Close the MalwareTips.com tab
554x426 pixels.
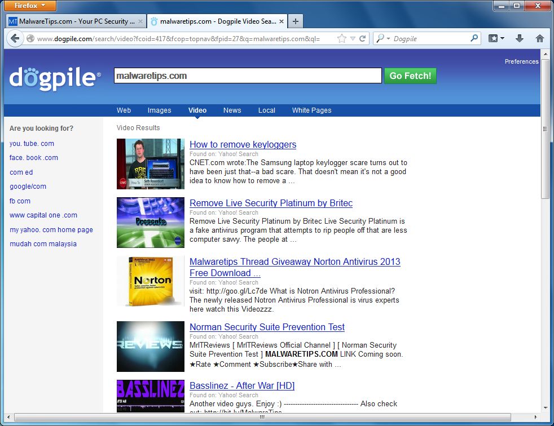[140, 21]
